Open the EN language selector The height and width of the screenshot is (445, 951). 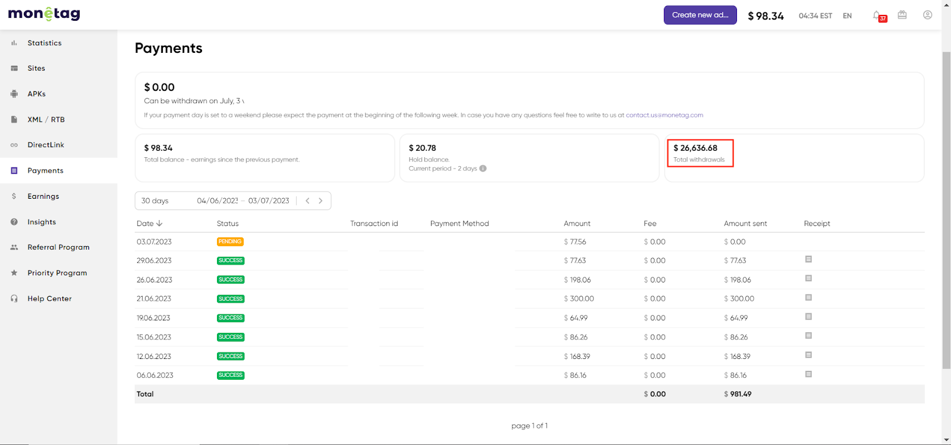[847, 16]
